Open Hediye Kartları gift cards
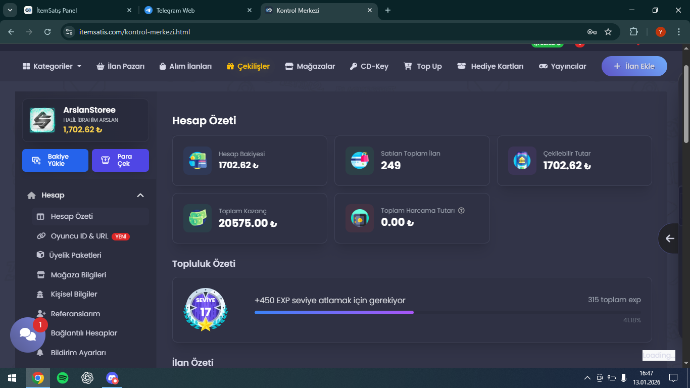This screenshot has width=690, height=388. (x=490, y=66)
